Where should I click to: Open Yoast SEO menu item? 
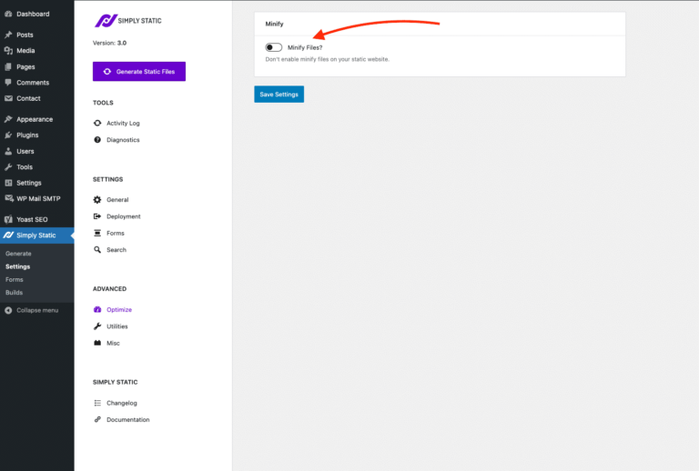click(32, 219)
